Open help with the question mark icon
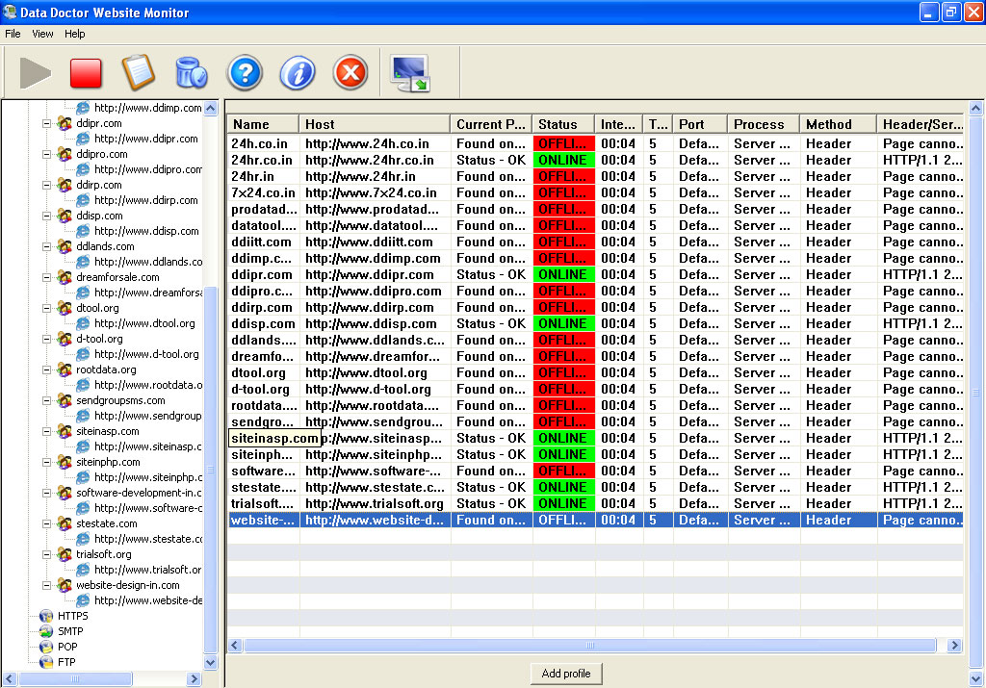986x688 pixels. click(245, 73)
